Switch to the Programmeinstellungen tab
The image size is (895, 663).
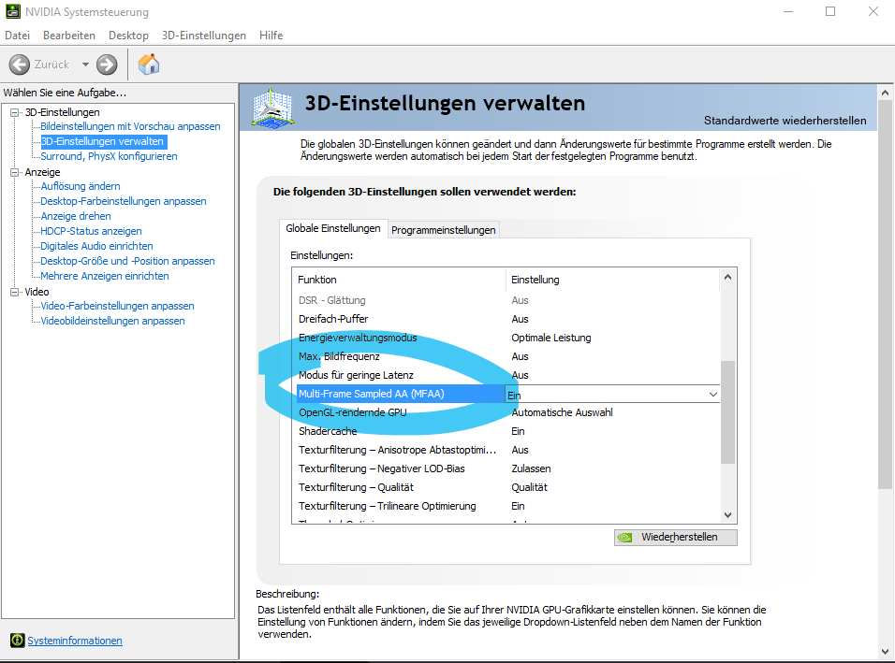point(444,230)
